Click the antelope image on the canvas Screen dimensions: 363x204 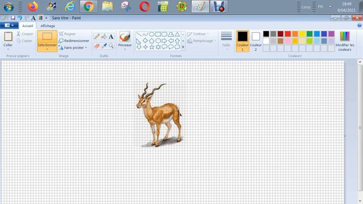coord(159,115)
